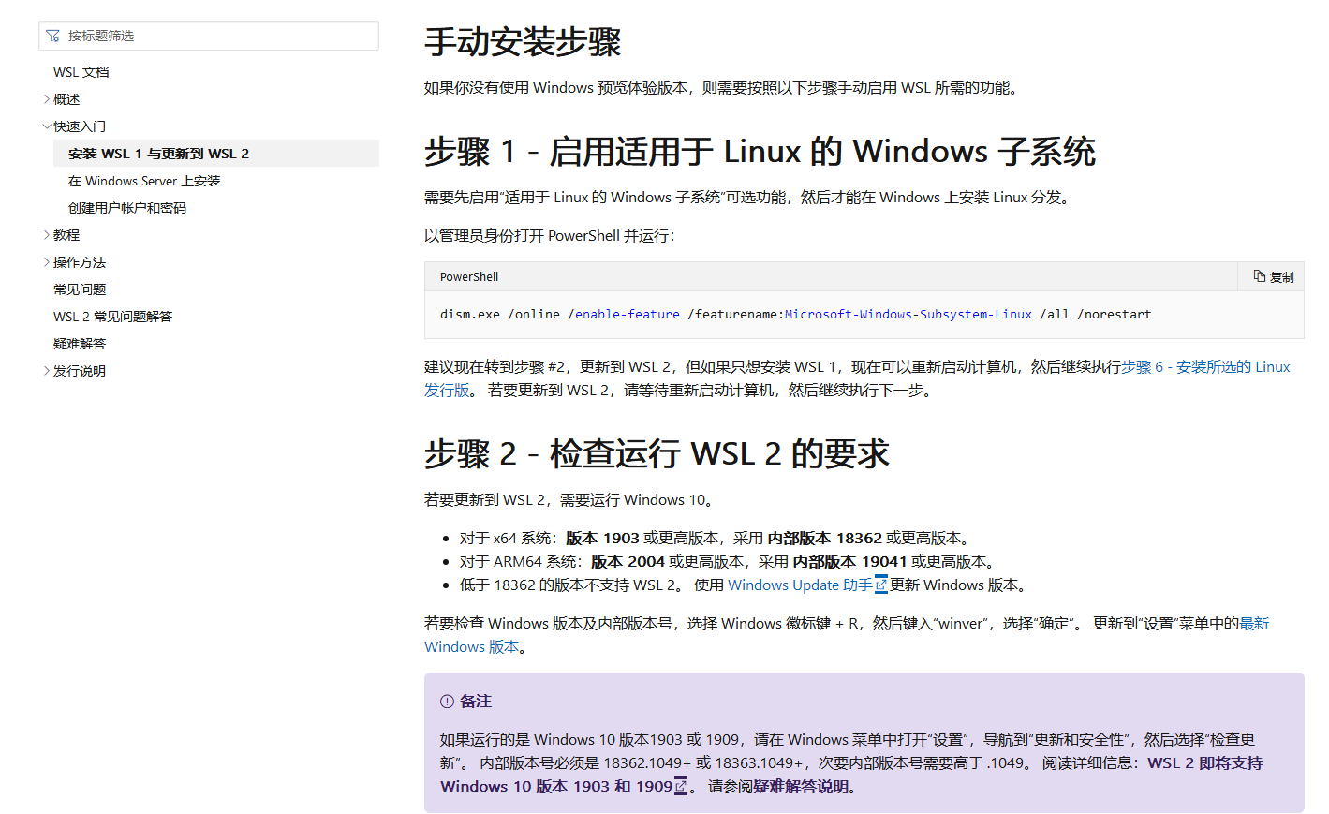Click external-link icon after Windows Update 助手
Screen dimensions: 1329x814
coord(880,585)
